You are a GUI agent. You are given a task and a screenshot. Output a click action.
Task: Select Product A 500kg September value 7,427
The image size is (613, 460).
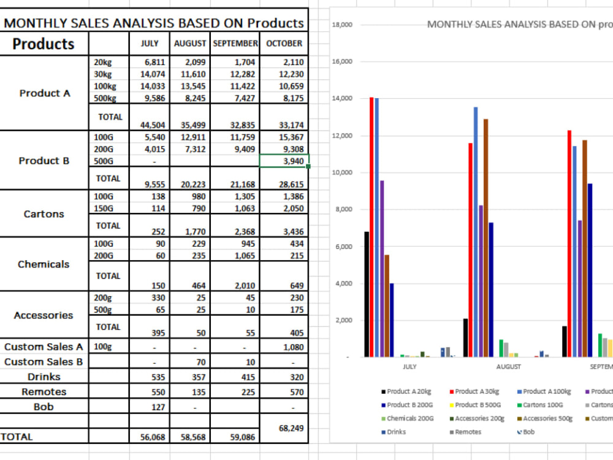[235, 98]
